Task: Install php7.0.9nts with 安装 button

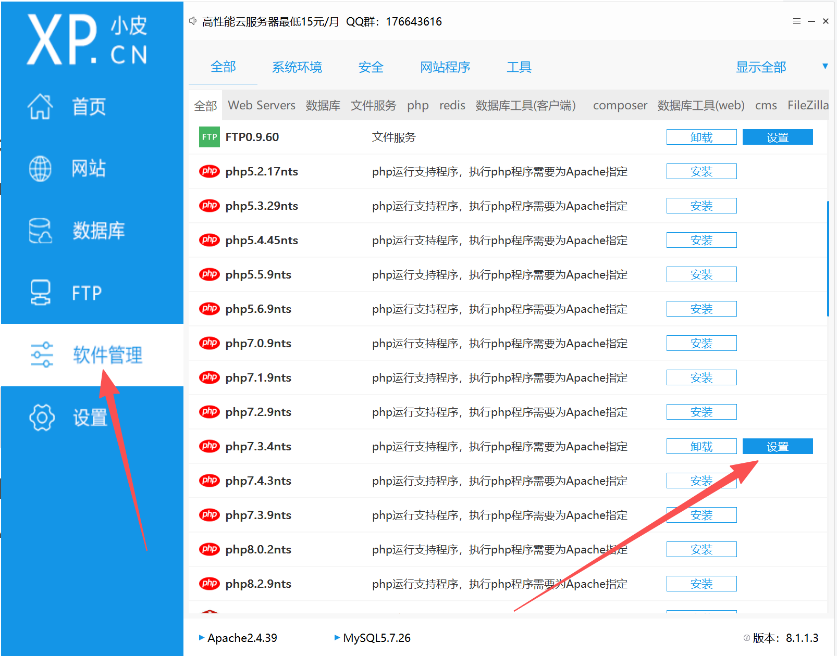Action: tap(701, 343)
